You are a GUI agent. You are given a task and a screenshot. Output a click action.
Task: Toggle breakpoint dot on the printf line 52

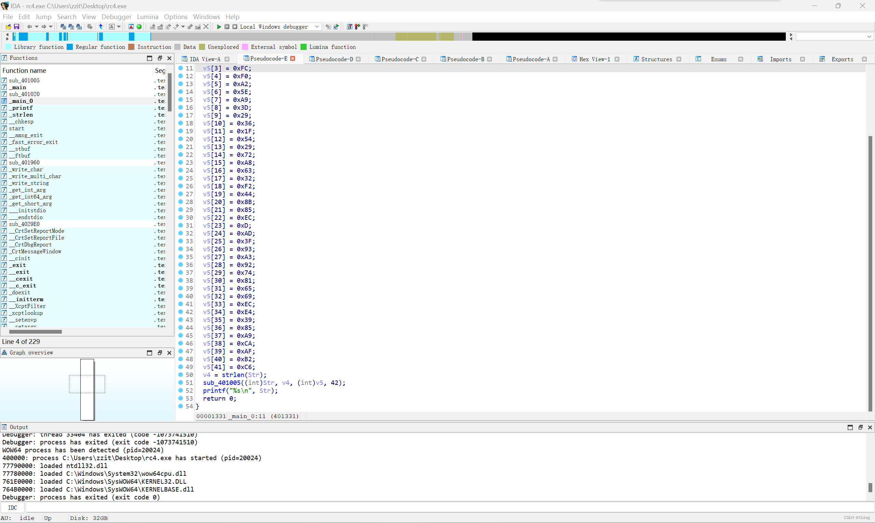click(x=180, y=390)
